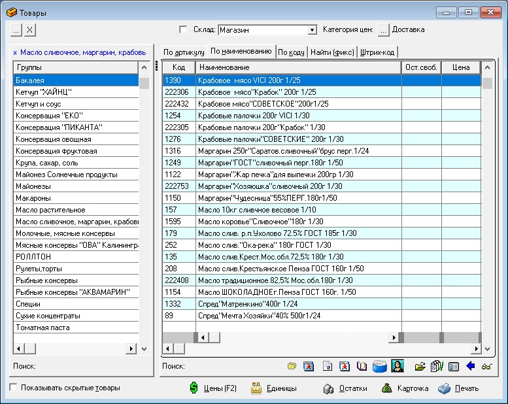Click the blue left arrow icon

471,366
